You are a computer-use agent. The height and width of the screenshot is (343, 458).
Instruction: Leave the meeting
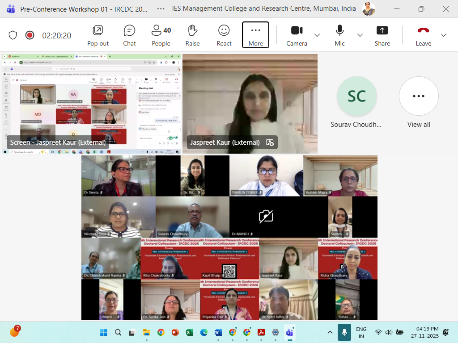pos(423,36)
